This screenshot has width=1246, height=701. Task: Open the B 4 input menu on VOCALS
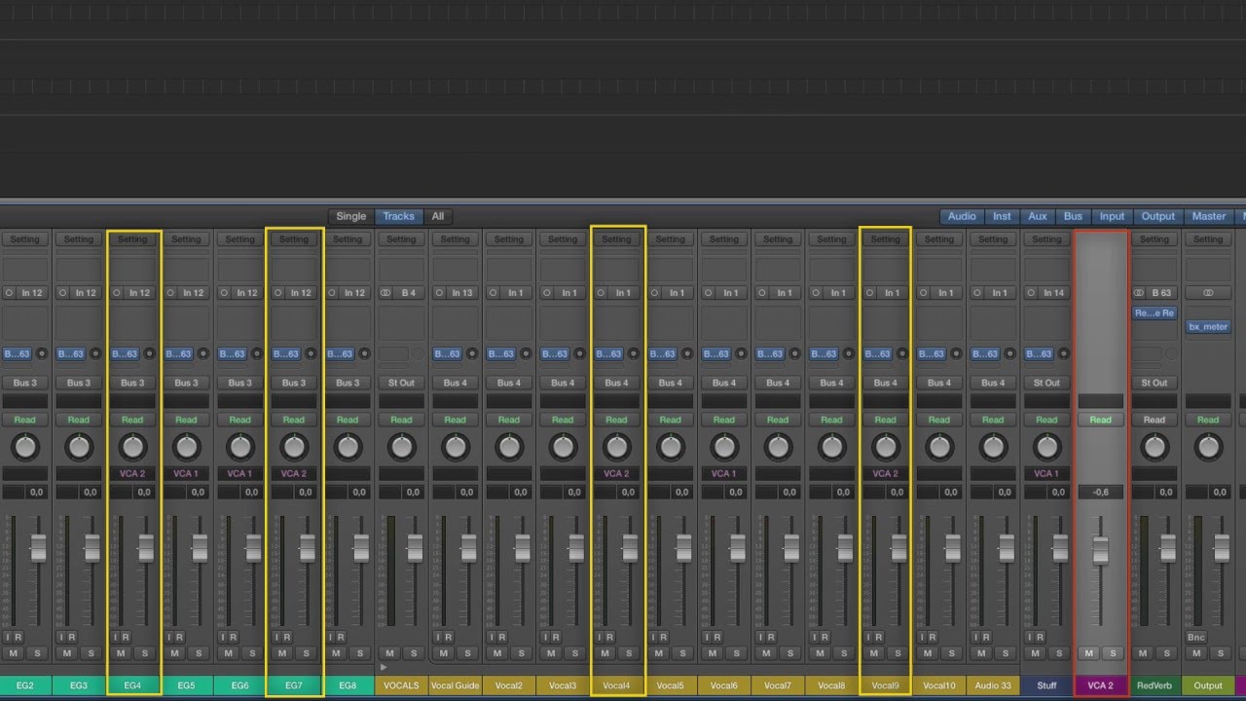point(408,293)
